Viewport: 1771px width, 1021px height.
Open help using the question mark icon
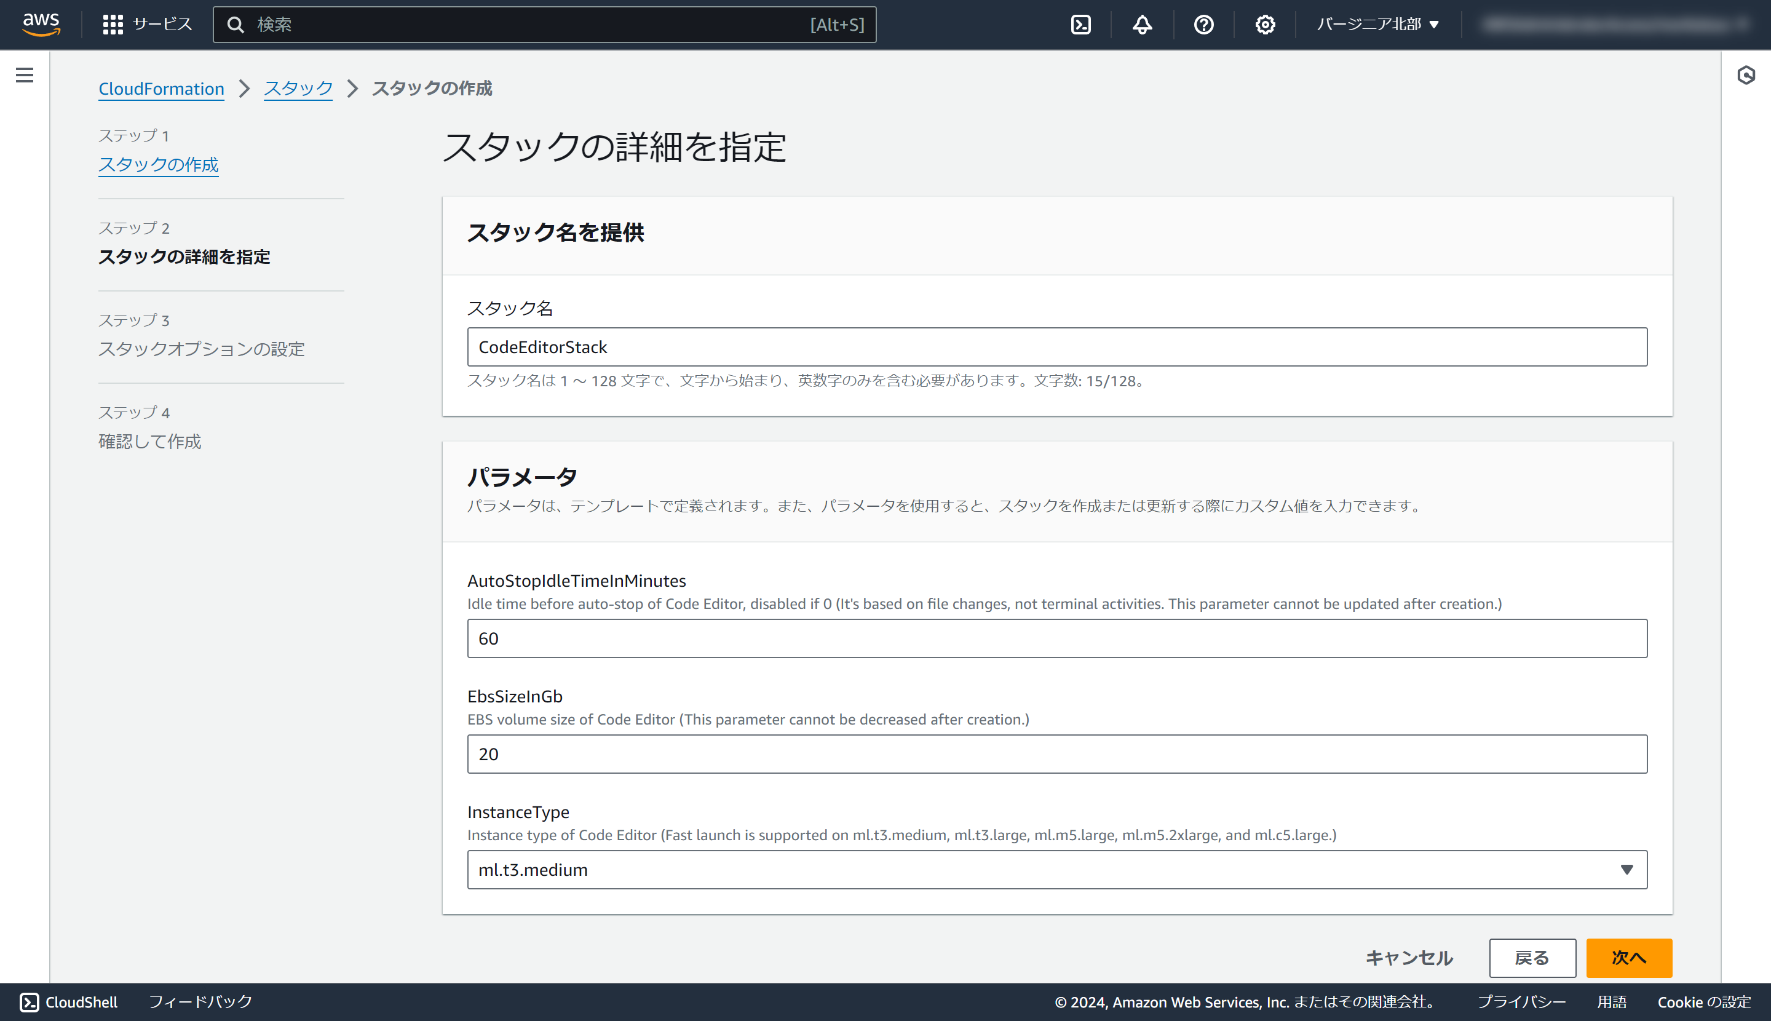tap(1203, 24)
